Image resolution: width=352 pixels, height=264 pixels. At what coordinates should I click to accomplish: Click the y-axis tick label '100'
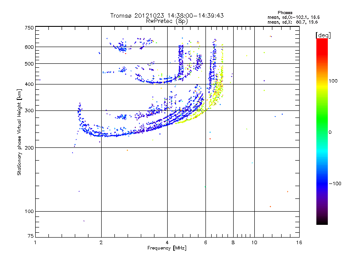point(29,211)
